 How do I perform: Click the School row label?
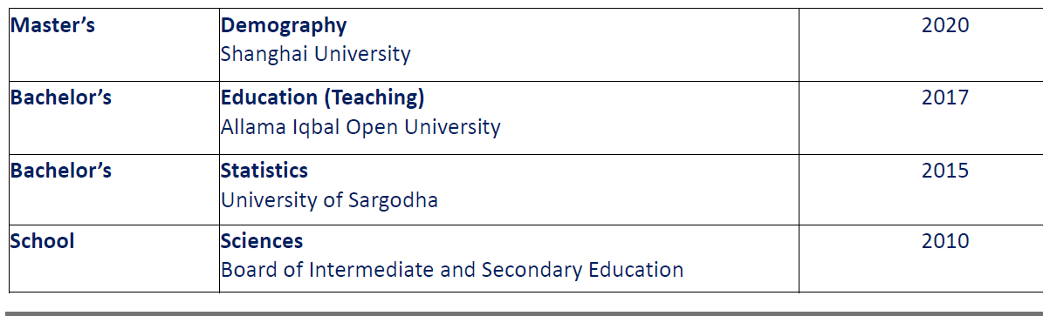click(42, 241)
